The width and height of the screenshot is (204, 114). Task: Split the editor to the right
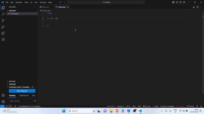tap(198, 7)
